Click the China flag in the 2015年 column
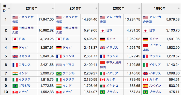183x97 pixels. pos(15,28)
